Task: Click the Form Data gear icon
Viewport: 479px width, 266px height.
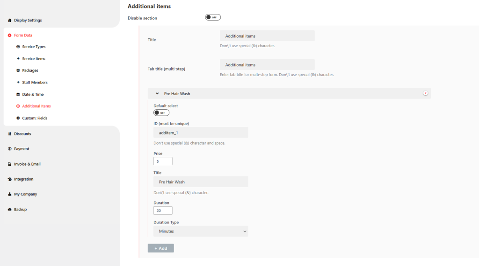Action: (10, 35)
